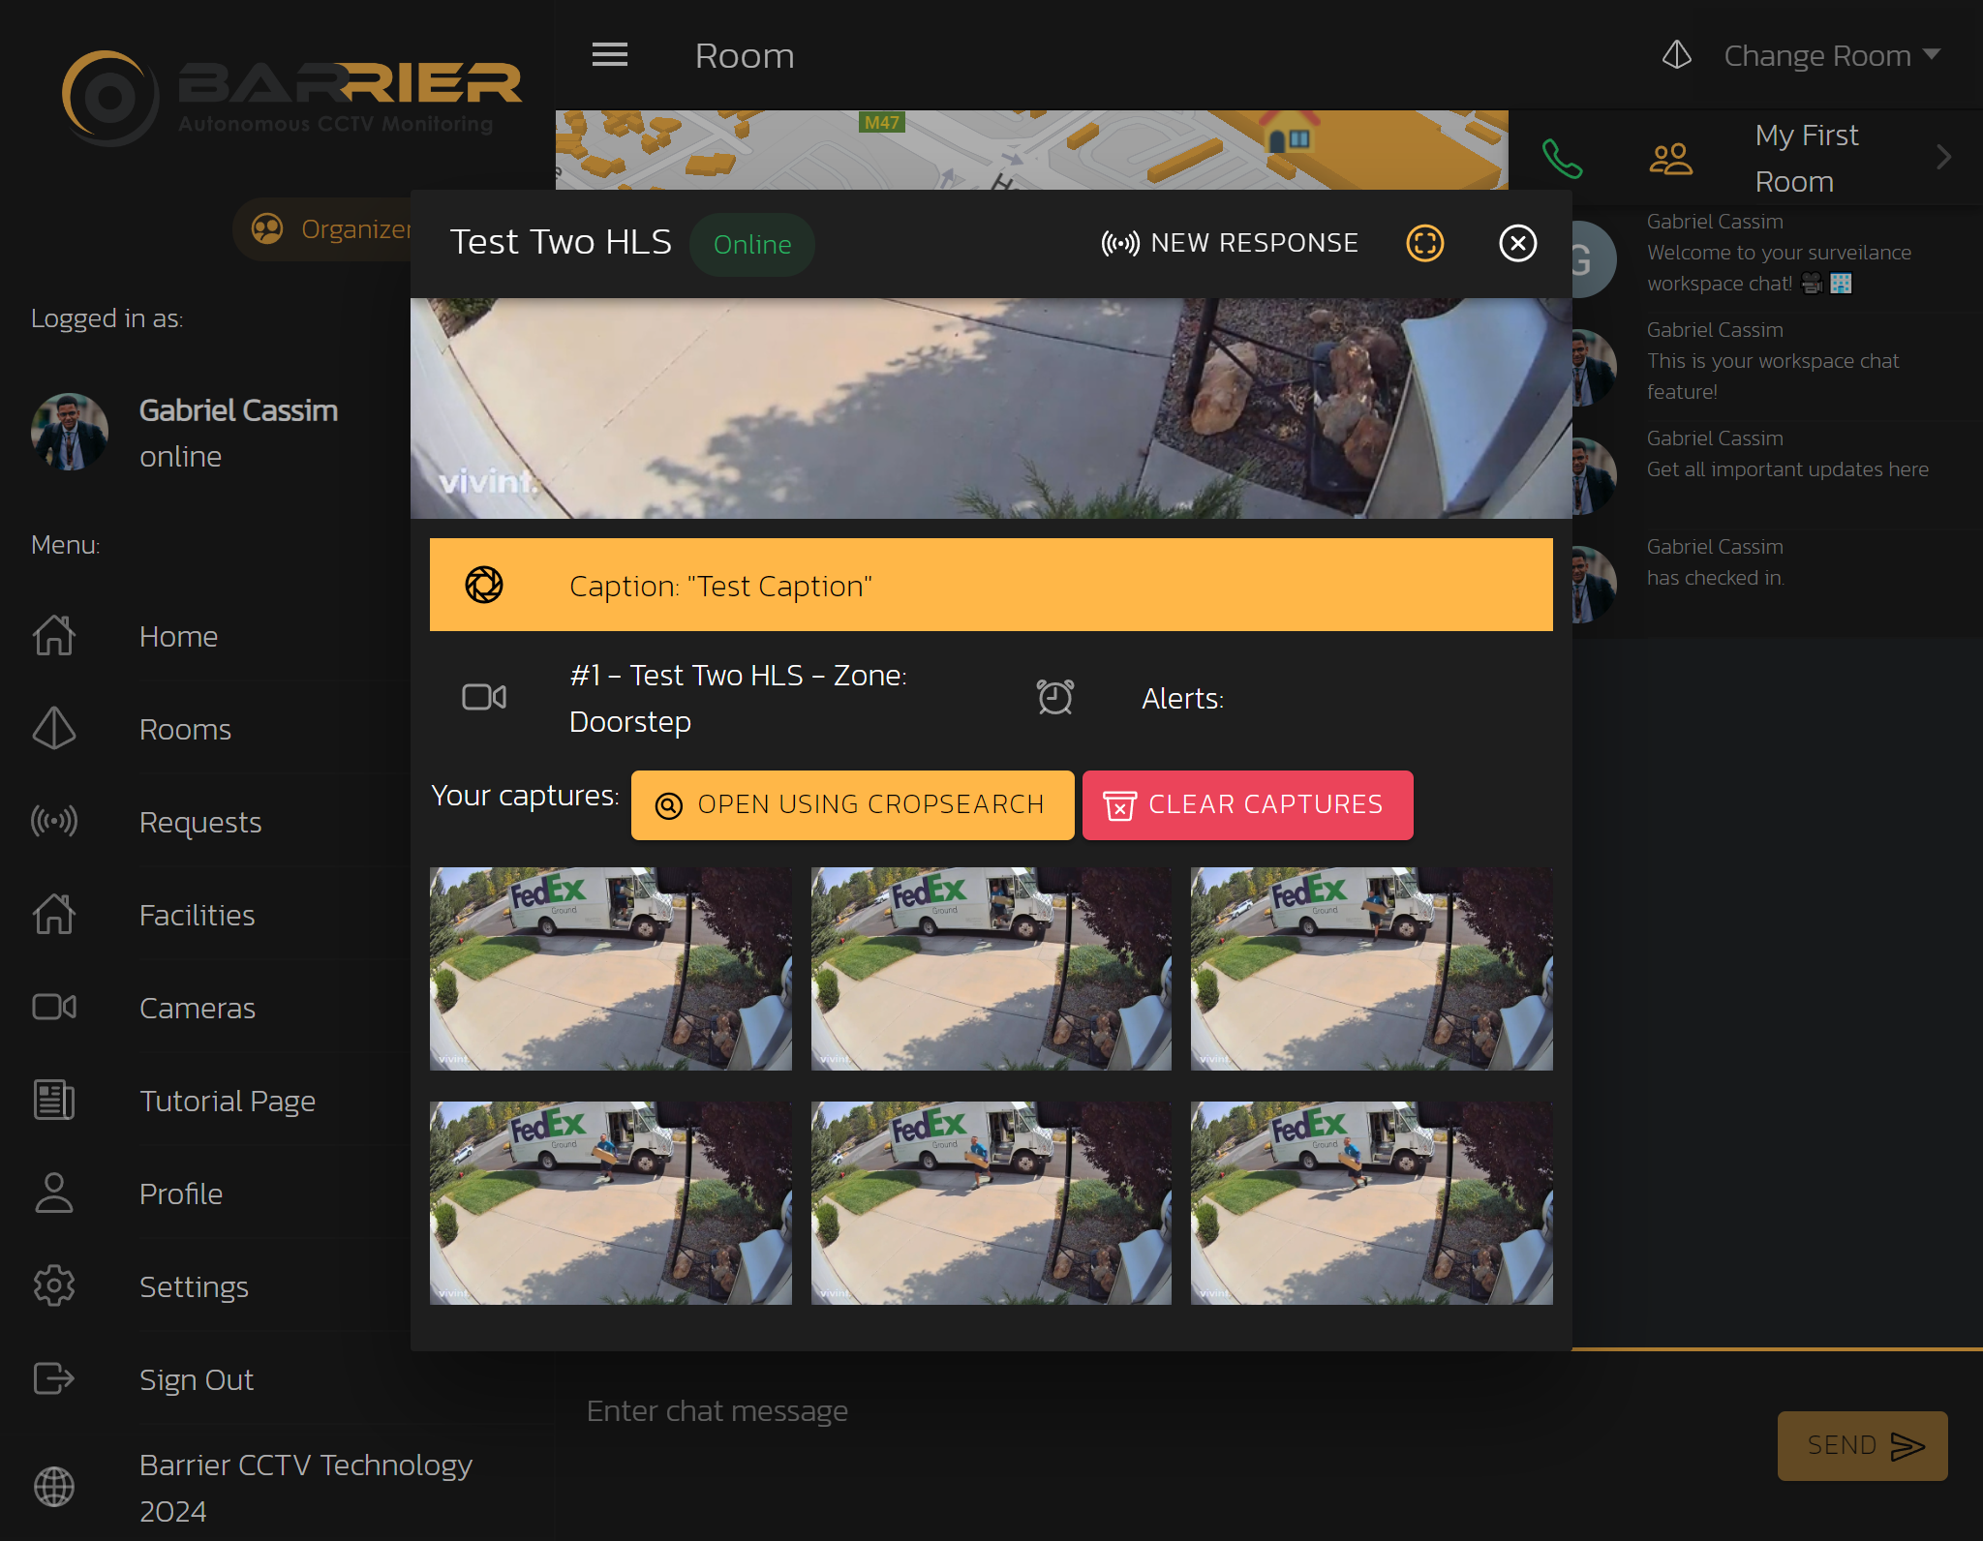The image size is (1983, 1541).
Task: Click the Open Using Cropsearch button
Action: (x=852, y=804)
